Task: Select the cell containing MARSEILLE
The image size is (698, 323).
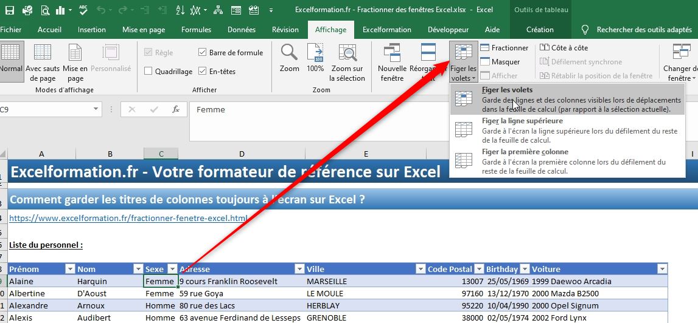Action: coord(366,281)
